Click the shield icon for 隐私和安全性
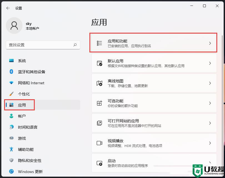Screen dimensions: 225x178 11,160
